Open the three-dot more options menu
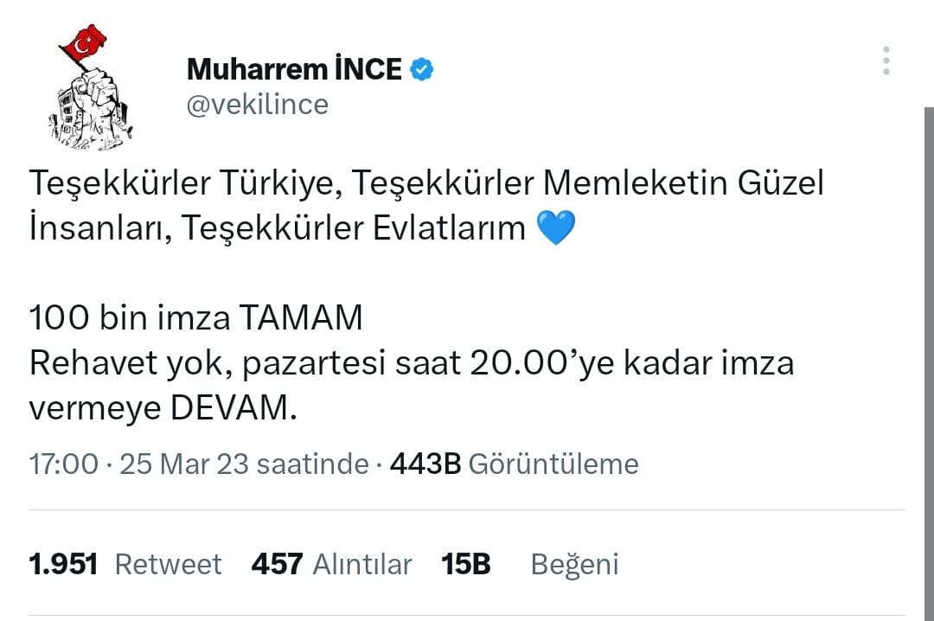The height and width of the screenshot is (621, 934). pos(886,61)
